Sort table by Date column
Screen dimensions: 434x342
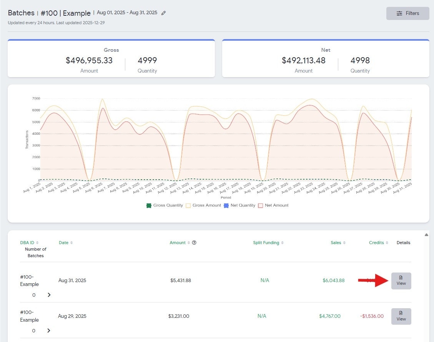click(x=66, y=243)
